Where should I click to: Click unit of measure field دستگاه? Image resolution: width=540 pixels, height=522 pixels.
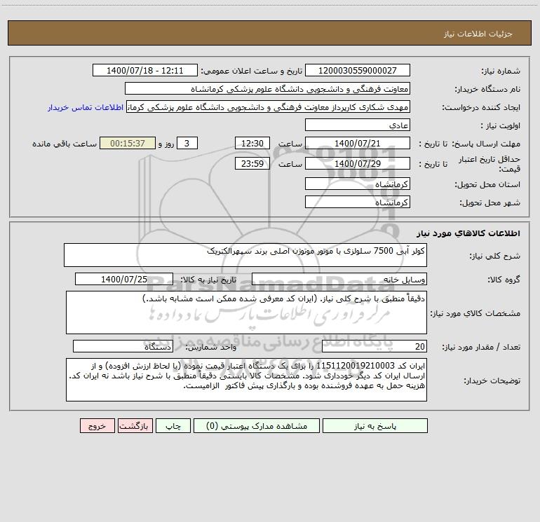coord(123,347)
